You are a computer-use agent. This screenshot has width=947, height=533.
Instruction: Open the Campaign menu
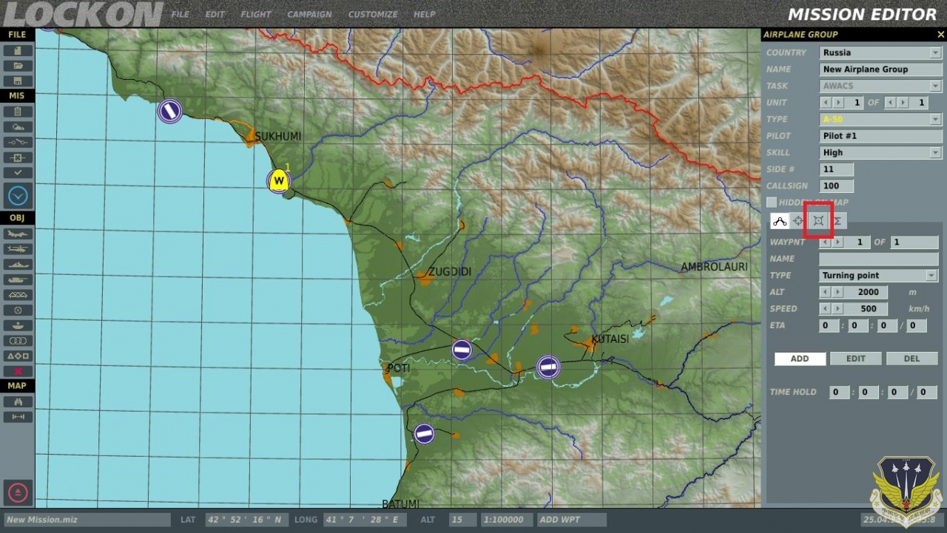click(x=309, y=14)
